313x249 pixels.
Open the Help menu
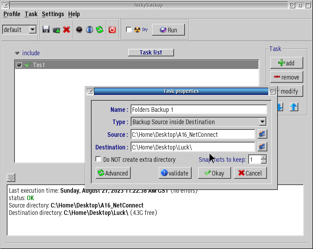[x=74, y=14]
